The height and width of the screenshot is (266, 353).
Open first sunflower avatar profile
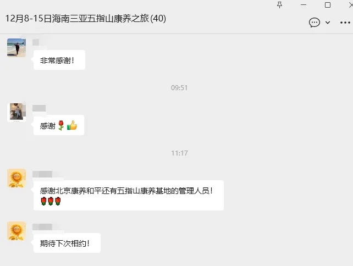click(x=16, y=178)
